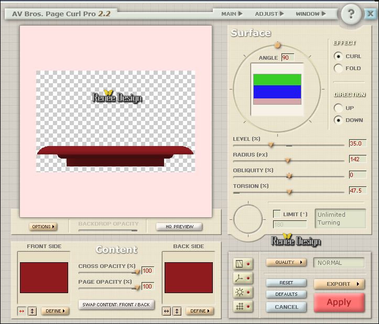Click the angle dial knob handle
The height and width of the screenshot is (324, 379).
(277, 45)
